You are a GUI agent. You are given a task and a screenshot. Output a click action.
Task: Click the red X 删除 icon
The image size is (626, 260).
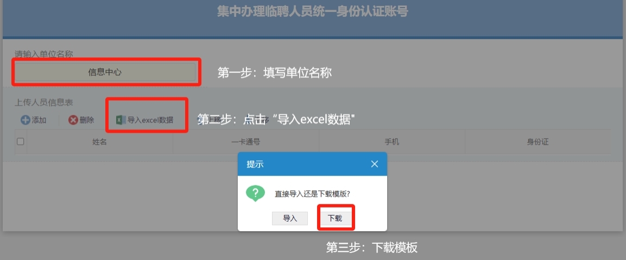[73, 120]
